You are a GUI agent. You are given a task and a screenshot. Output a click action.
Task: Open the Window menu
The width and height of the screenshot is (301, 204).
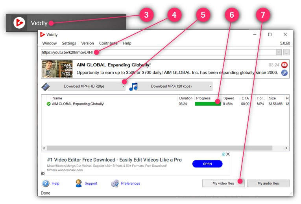(50, 43)
